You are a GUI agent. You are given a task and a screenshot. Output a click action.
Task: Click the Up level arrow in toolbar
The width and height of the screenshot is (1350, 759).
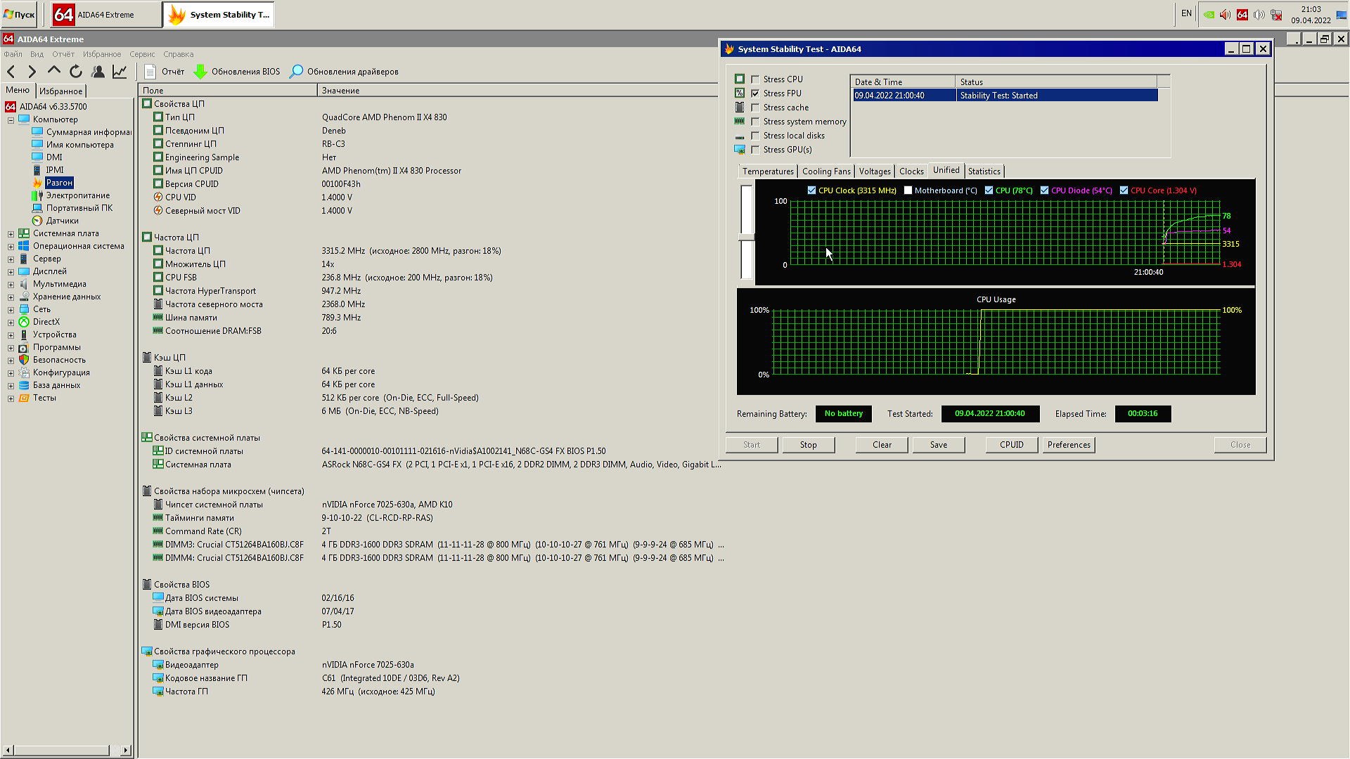pyautogui.click(x=54, y=72)
